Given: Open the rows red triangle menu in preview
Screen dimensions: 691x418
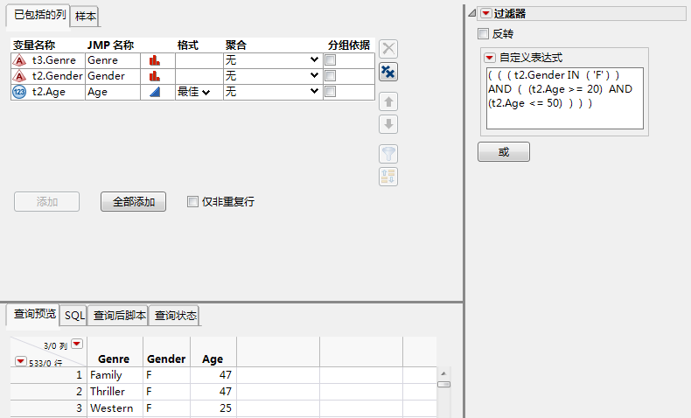Looking at the screenshot, I should (x=20, y=362).
